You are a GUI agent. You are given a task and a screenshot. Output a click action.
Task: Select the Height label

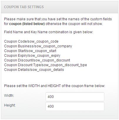(x=10, y=105)
